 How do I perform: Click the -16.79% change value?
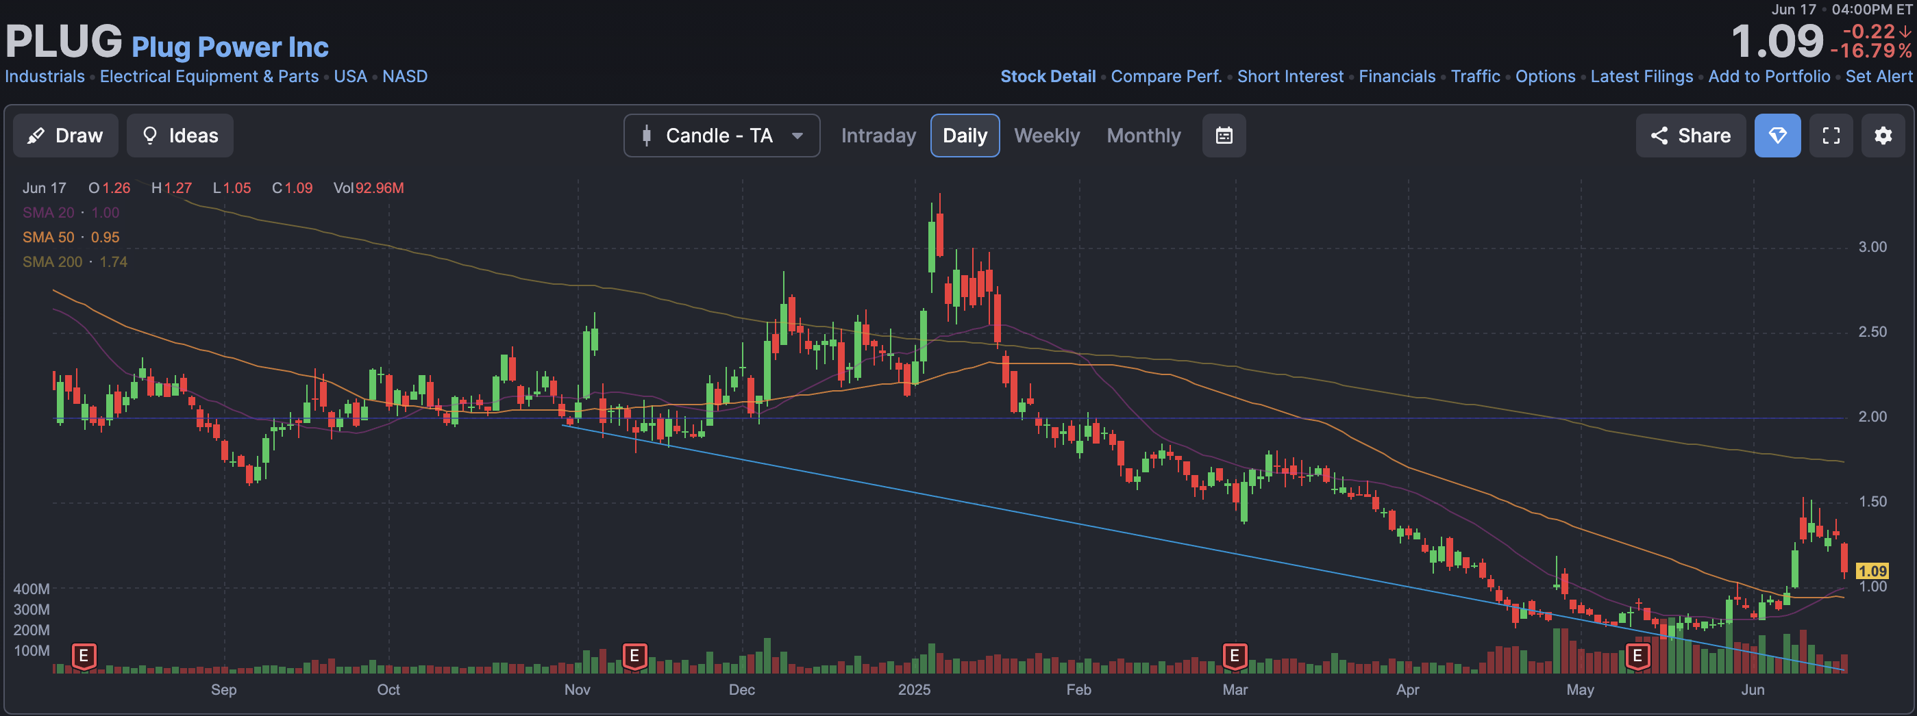click(x=1871, y=51)
